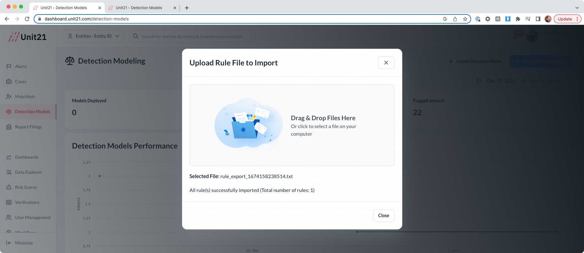The image size is (584, 253).
Task: Click the Chrome profile avatar
Action: pos(548,19)
